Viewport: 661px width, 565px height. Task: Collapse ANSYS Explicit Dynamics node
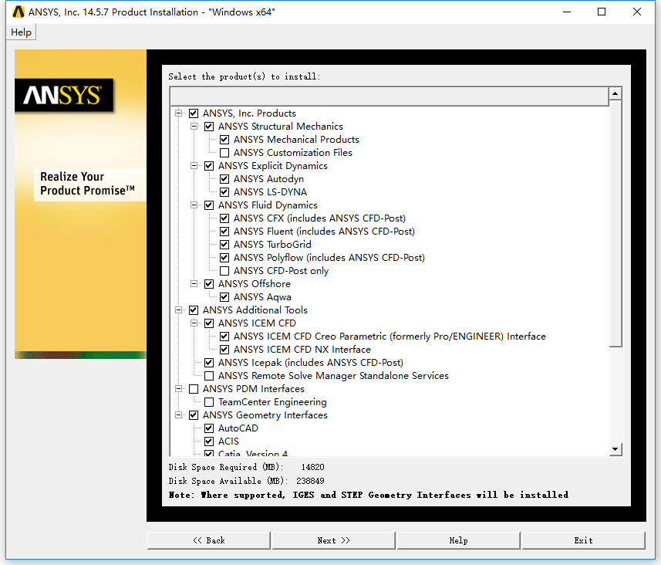(194, 165)
